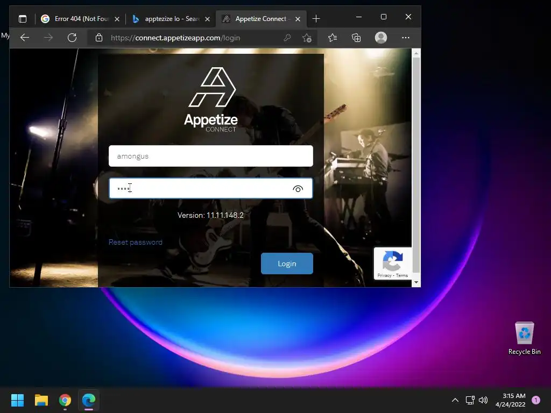551x413 pixels.
Task: Click the blue Login button
Action: click(287, 264)
